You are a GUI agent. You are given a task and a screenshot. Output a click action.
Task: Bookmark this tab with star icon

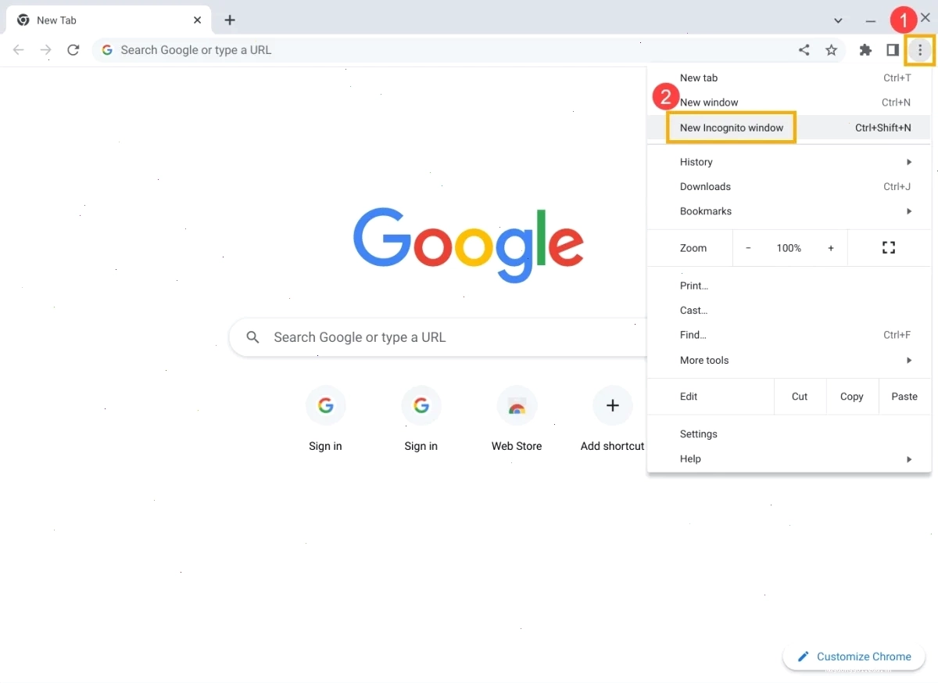(831, 50)
